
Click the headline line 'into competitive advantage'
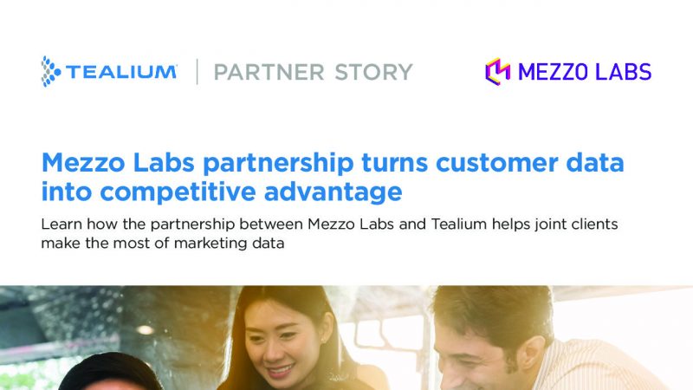coord(222,192)
